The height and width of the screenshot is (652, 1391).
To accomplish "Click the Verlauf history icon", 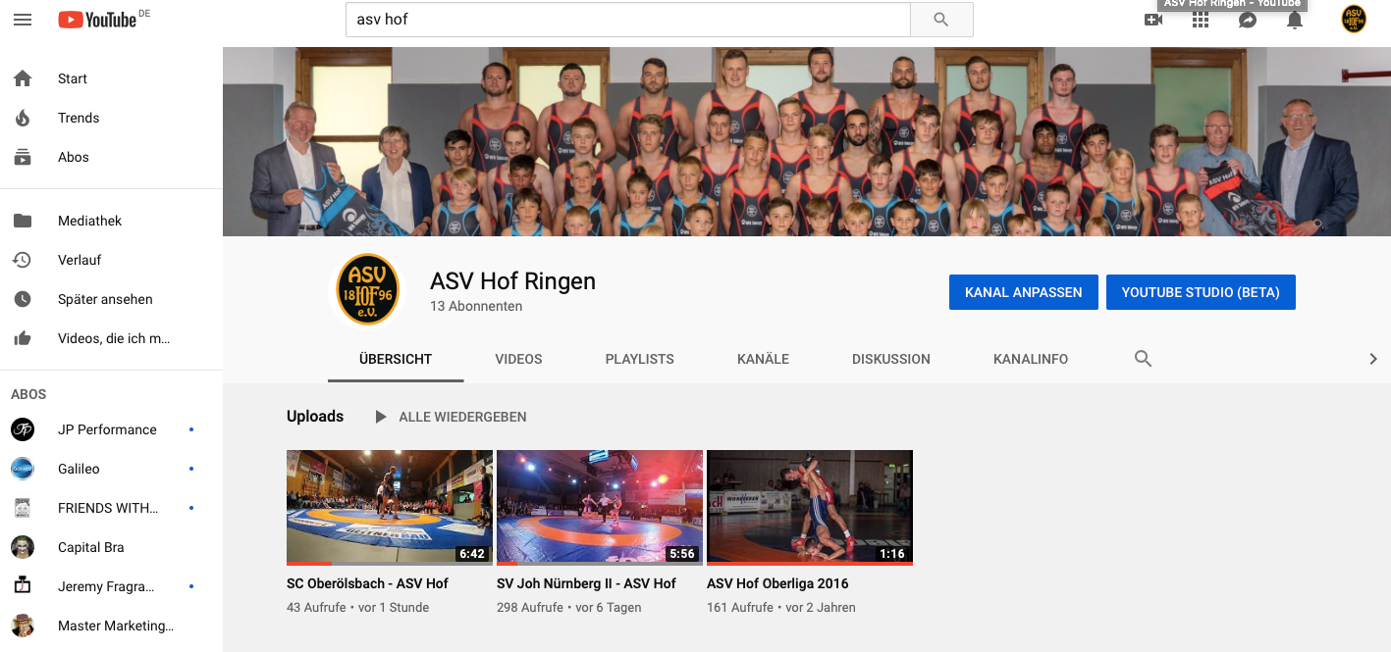I will (x=22, y=260).
